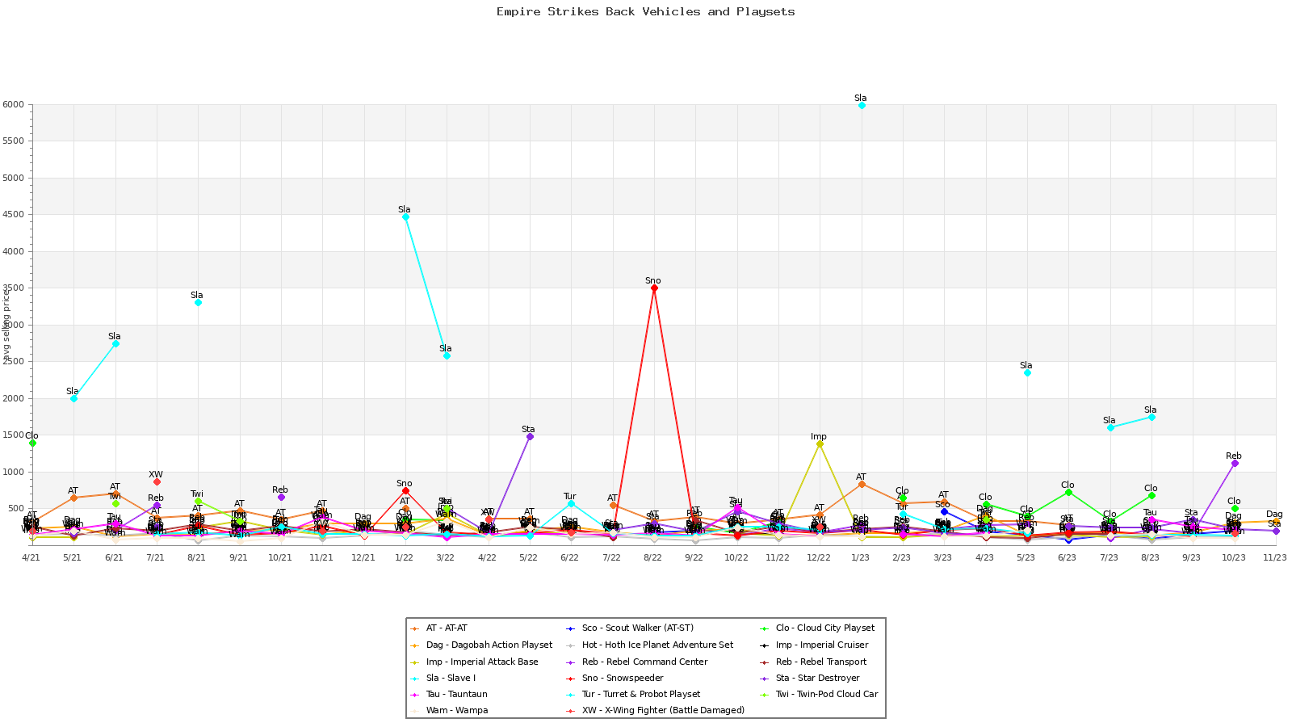Click the Dag - Dagobah Action Playset legend entry
Image resolution: width=1292 pixels, height=727 pixels.
481,645
